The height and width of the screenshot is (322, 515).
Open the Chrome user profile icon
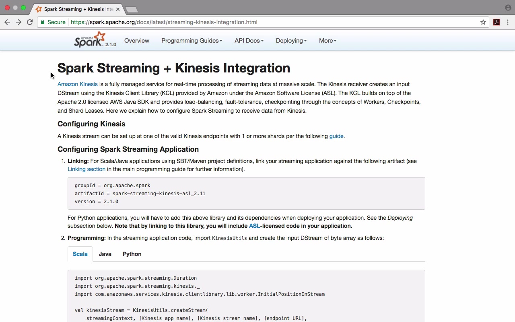[508, 8]
